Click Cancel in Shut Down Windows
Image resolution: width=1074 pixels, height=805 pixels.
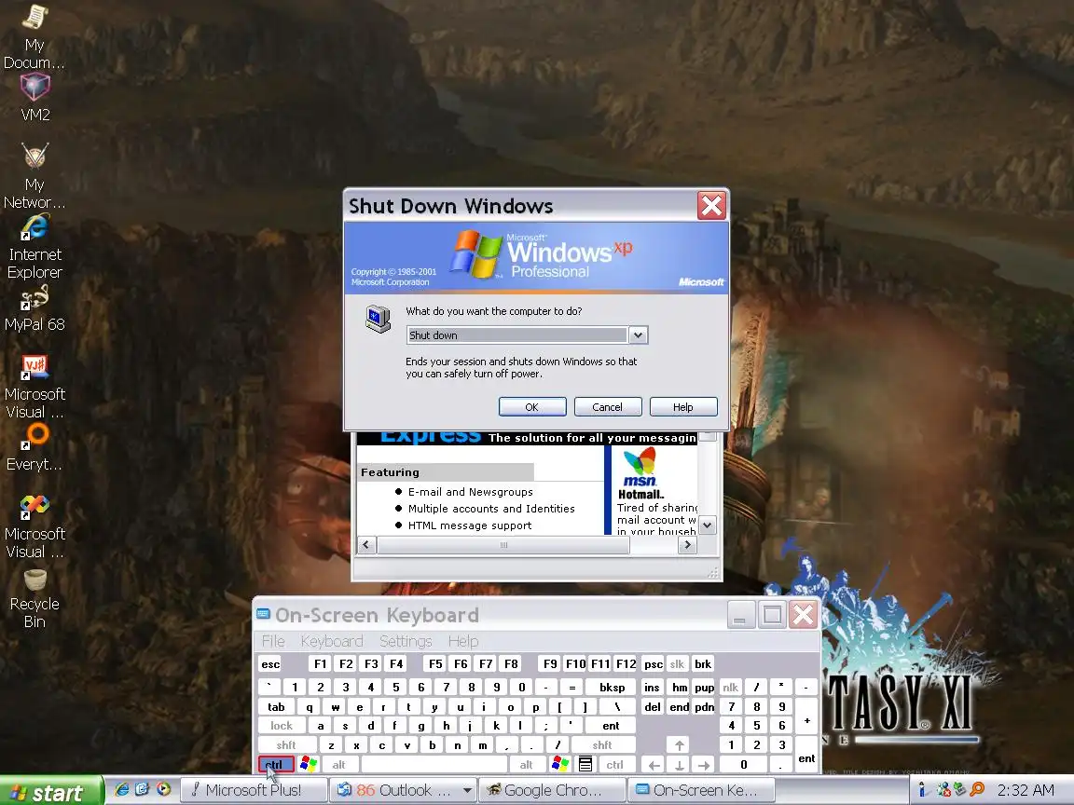click(608, 406)
